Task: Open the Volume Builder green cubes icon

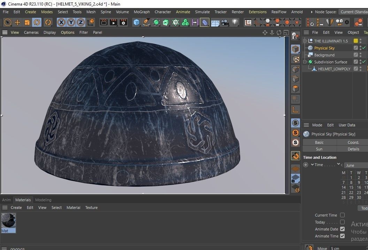Action: [x=185, y=22]
